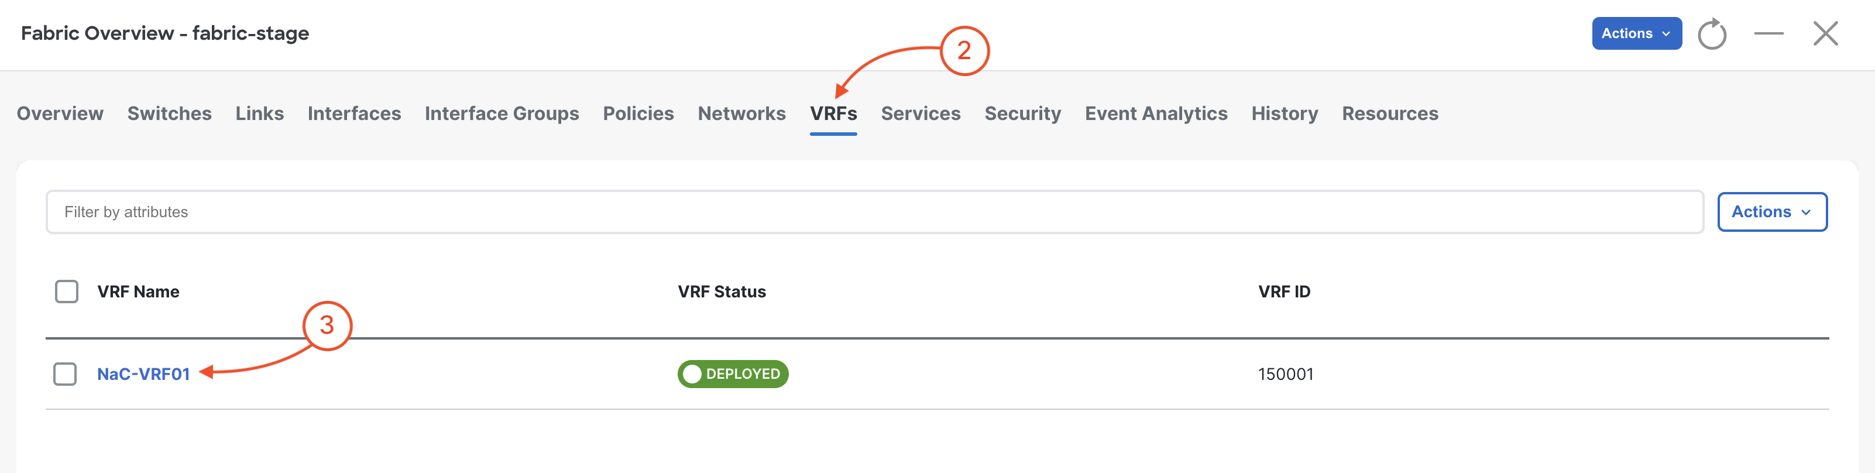Open the Switches tab
This screenshot has width=1875, height=473.
(x=170, y=114)
